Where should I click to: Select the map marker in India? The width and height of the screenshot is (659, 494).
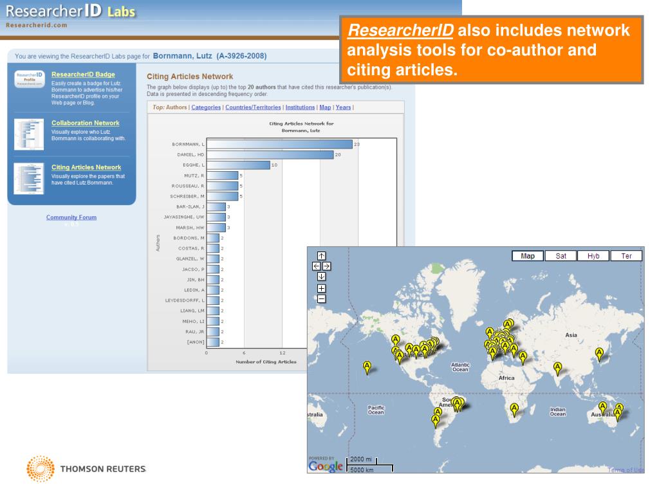(557, 369)
